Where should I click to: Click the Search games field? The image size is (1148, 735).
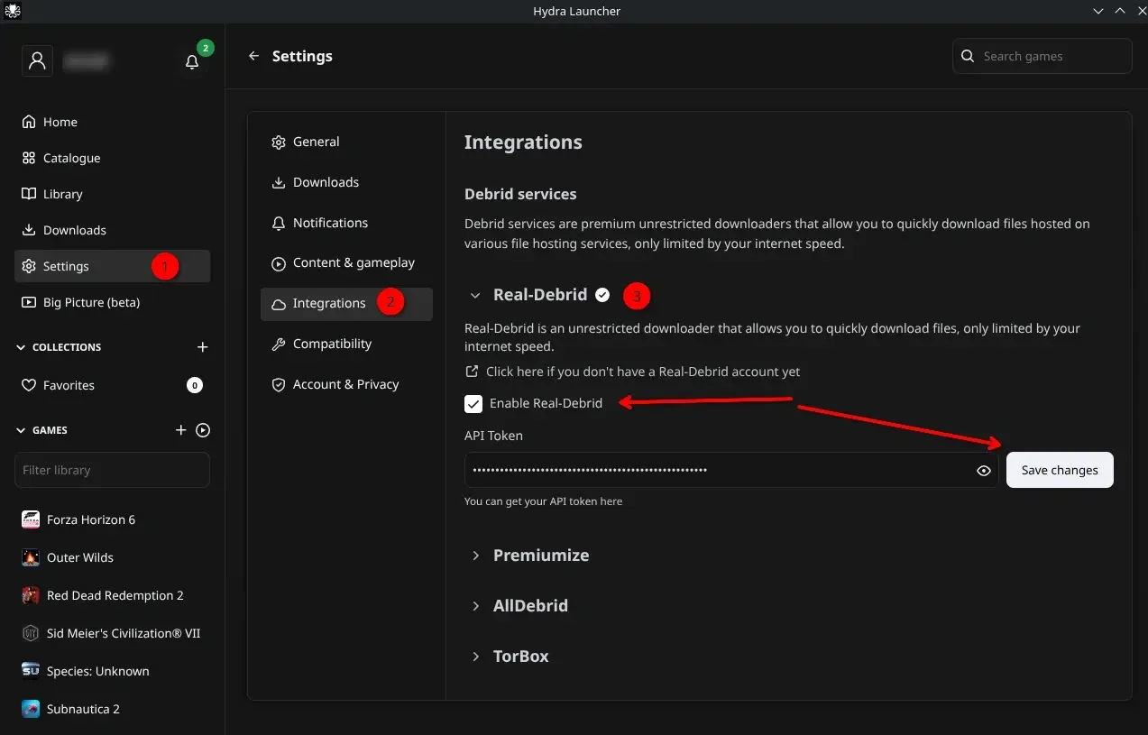pos(1042,56)
